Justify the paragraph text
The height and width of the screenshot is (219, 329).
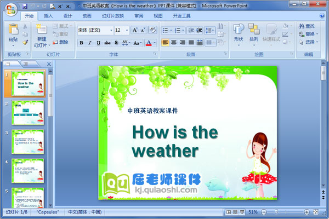[x=191, y=43]
